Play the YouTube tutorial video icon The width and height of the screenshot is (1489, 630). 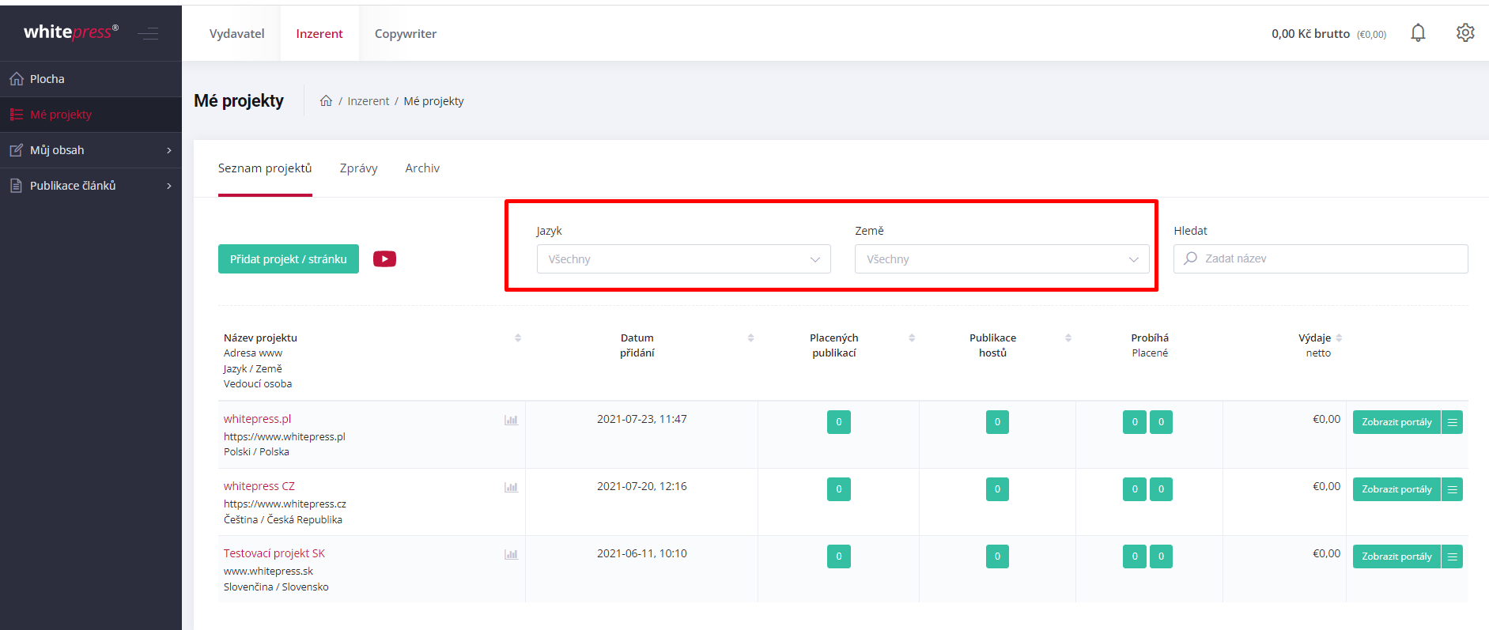tap(384, 258)
